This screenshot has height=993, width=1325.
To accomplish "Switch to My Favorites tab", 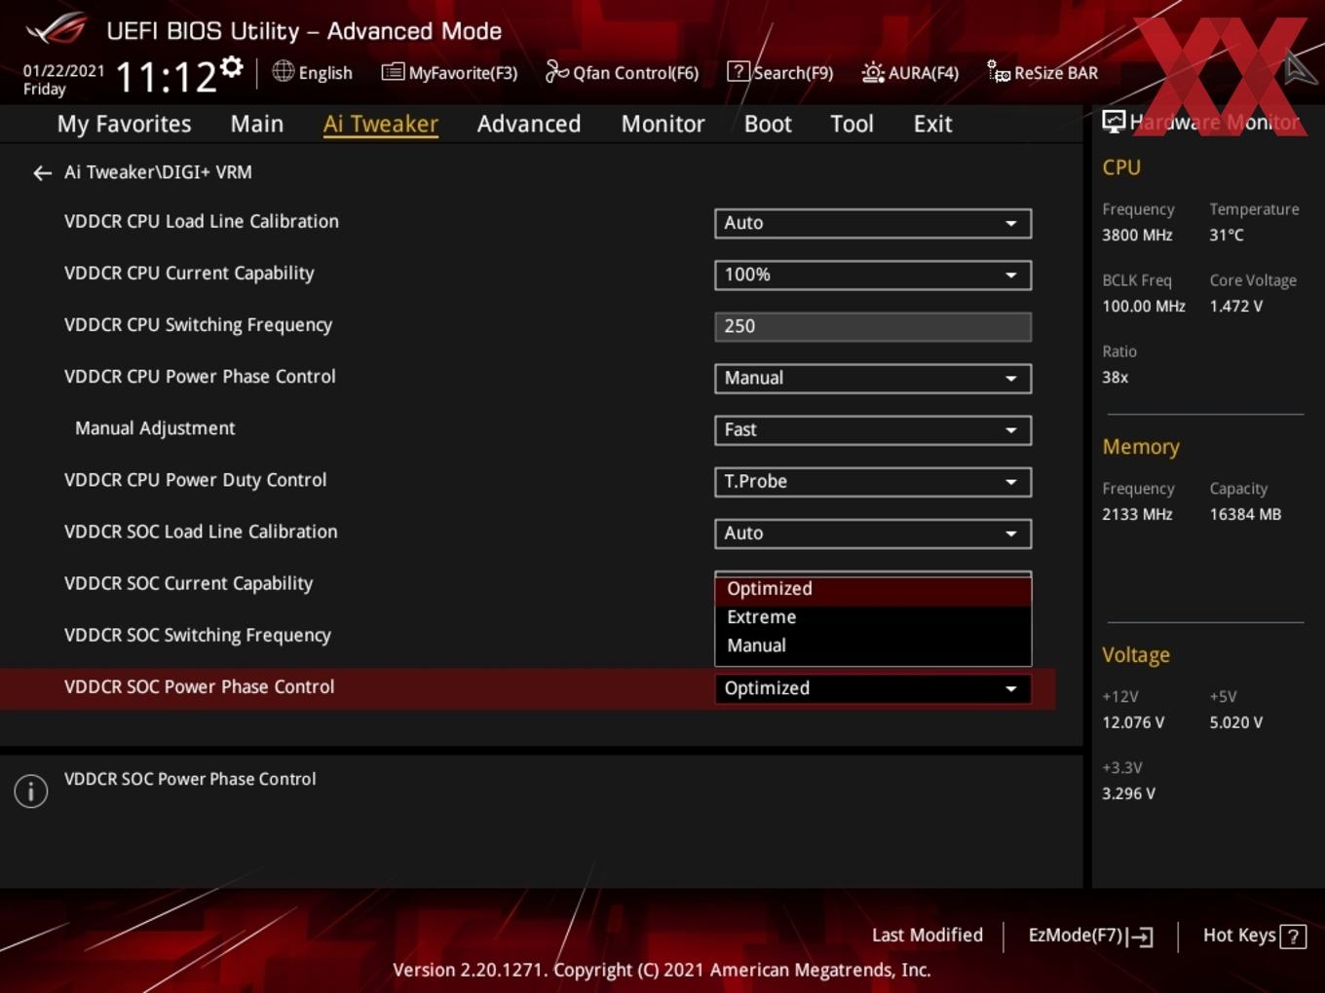I will (x=124, y=124).
